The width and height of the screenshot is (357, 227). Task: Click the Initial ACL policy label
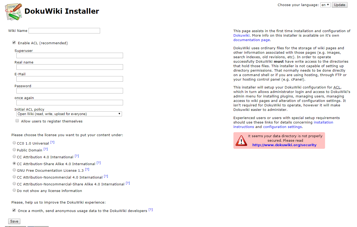click(29, 109)
